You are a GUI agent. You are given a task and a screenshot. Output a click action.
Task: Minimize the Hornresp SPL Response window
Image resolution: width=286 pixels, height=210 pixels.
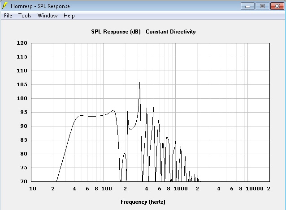pyautogui.click(x=247, y=6)
